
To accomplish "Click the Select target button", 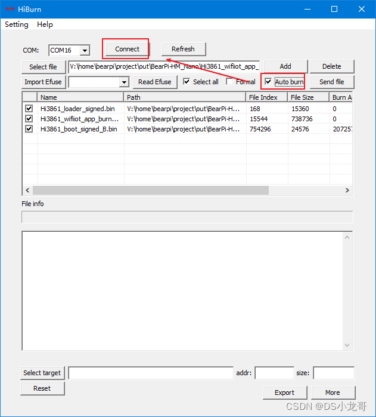I will pyautogui.click(x=42, y=373).
